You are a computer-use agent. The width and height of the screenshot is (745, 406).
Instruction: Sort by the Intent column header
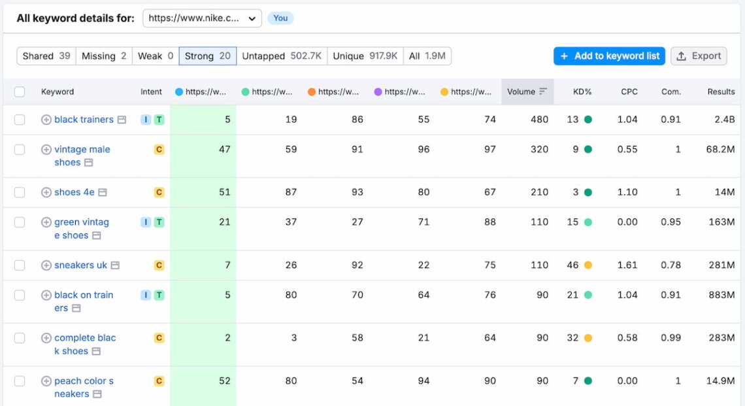[x=151, y=92]
